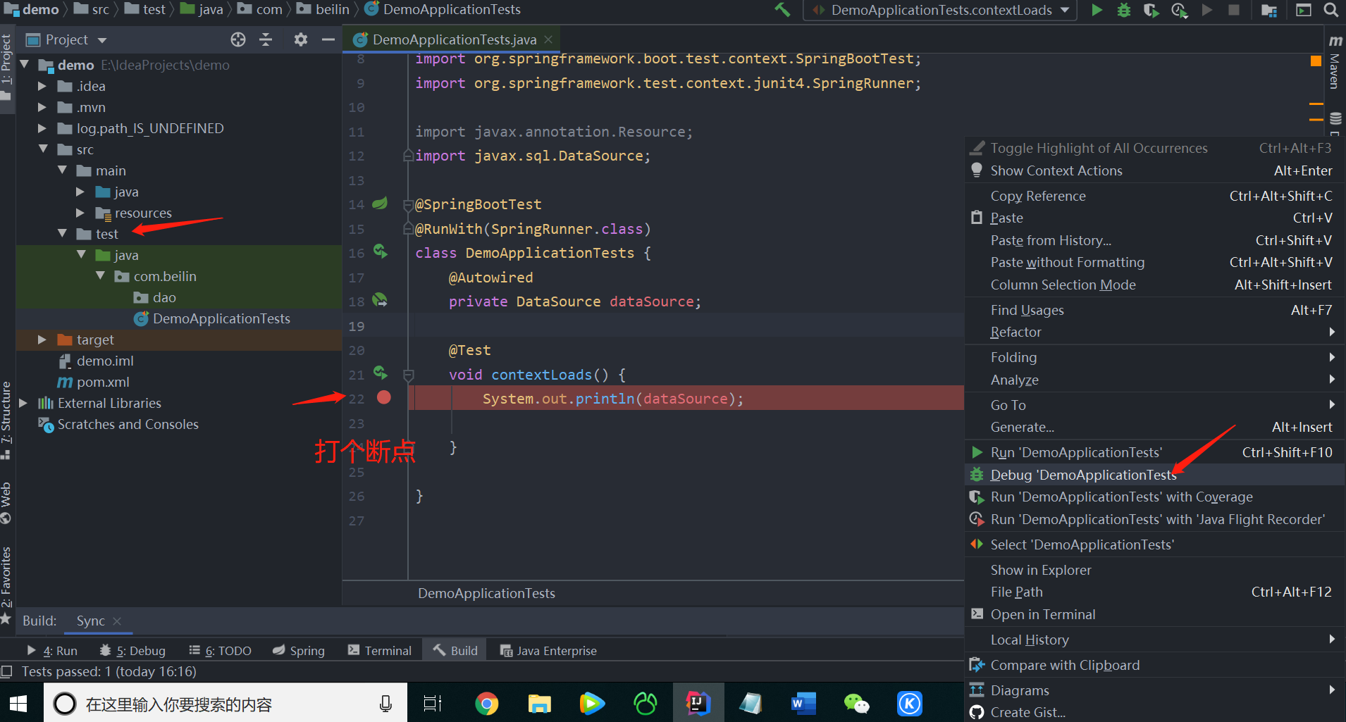1346x722 pixels.
Task: Open the 5: Debug tool window
Action: pos(132,650)
